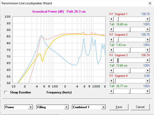This screenshot has width=154, height=115.
Task: Click left arrow of Tal1 26.77 cm slider
Action: [111, 91]
